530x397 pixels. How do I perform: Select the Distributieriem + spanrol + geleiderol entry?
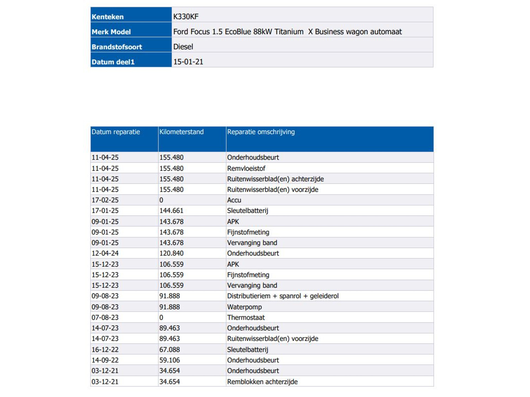(x=283, y=296)
